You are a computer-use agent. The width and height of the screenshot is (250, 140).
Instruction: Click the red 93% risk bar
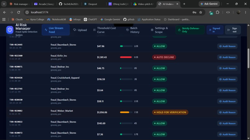tap(126, 57)
